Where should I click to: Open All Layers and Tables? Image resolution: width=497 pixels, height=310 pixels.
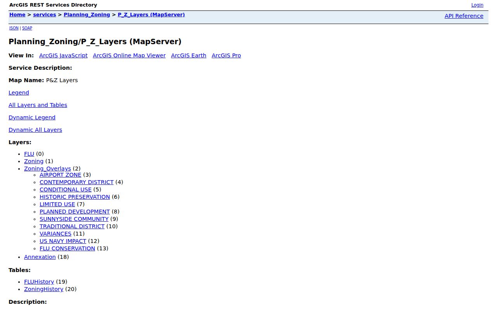(38, 105)
